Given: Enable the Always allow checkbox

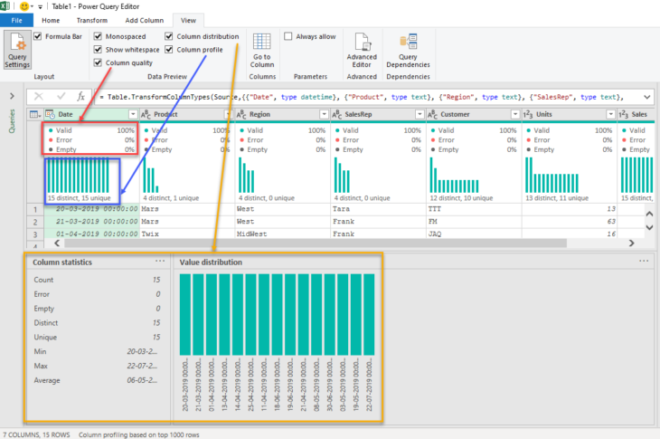Looking at the screenshot, I should [x=288, y=37].
